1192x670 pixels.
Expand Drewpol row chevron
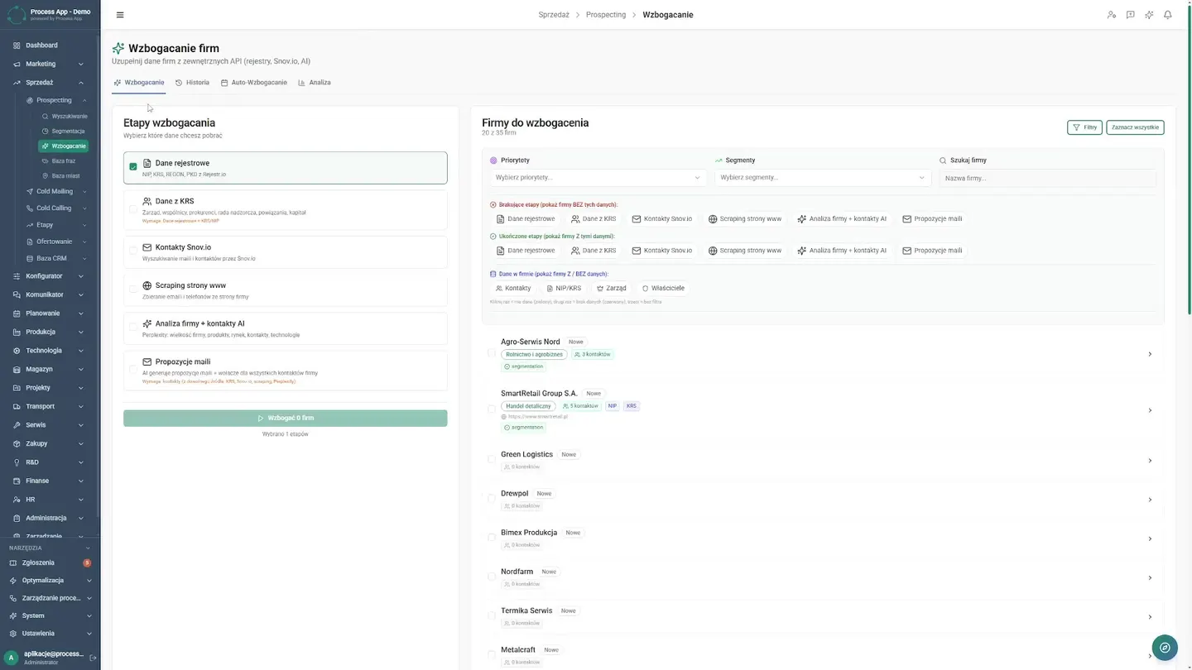pyautogui.click(x=1150, y=500)
